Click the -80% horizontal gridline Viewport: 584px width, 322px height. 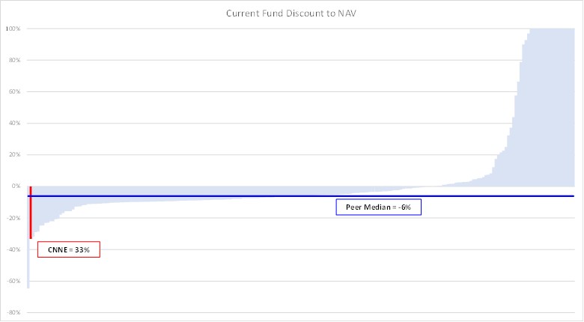pyautogui.click(x=299, y=312)
